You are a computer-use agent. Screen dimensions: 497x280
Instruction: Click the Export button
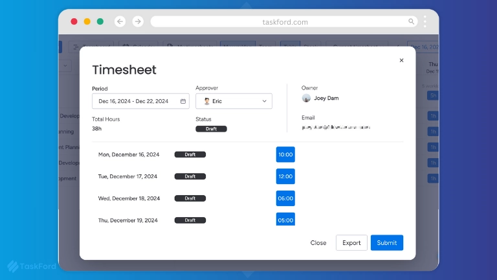click(351, 243)
